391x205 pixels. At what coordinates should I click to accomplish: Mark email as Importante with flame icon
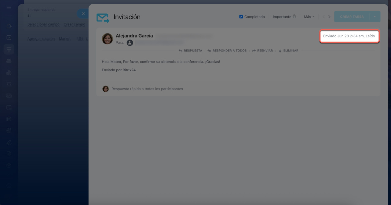point(284,17)
